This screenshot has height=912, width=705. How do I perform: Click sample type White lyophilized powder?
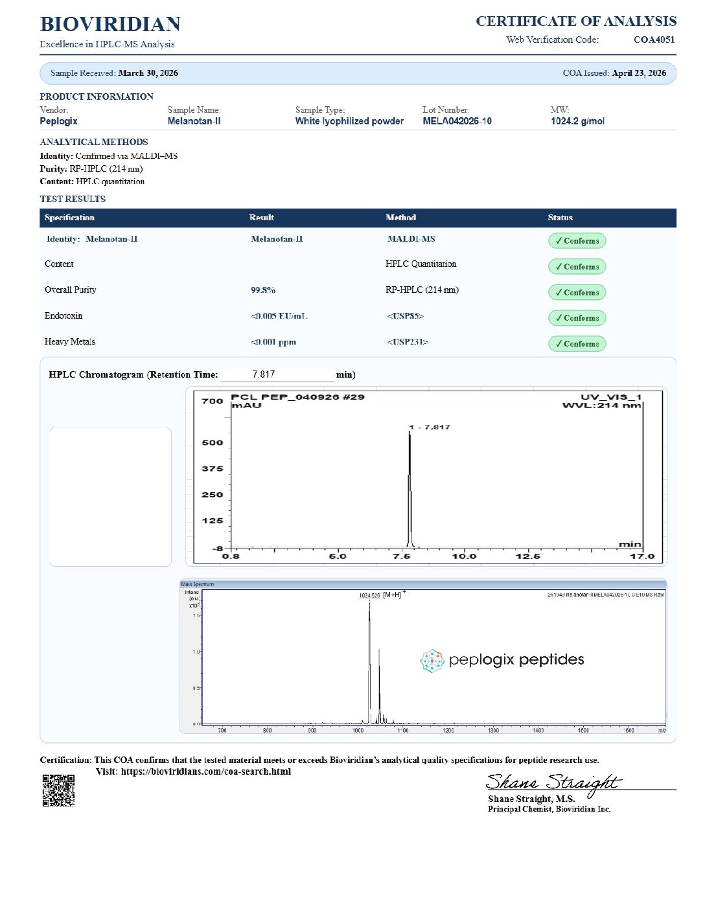tap(349, 121)
